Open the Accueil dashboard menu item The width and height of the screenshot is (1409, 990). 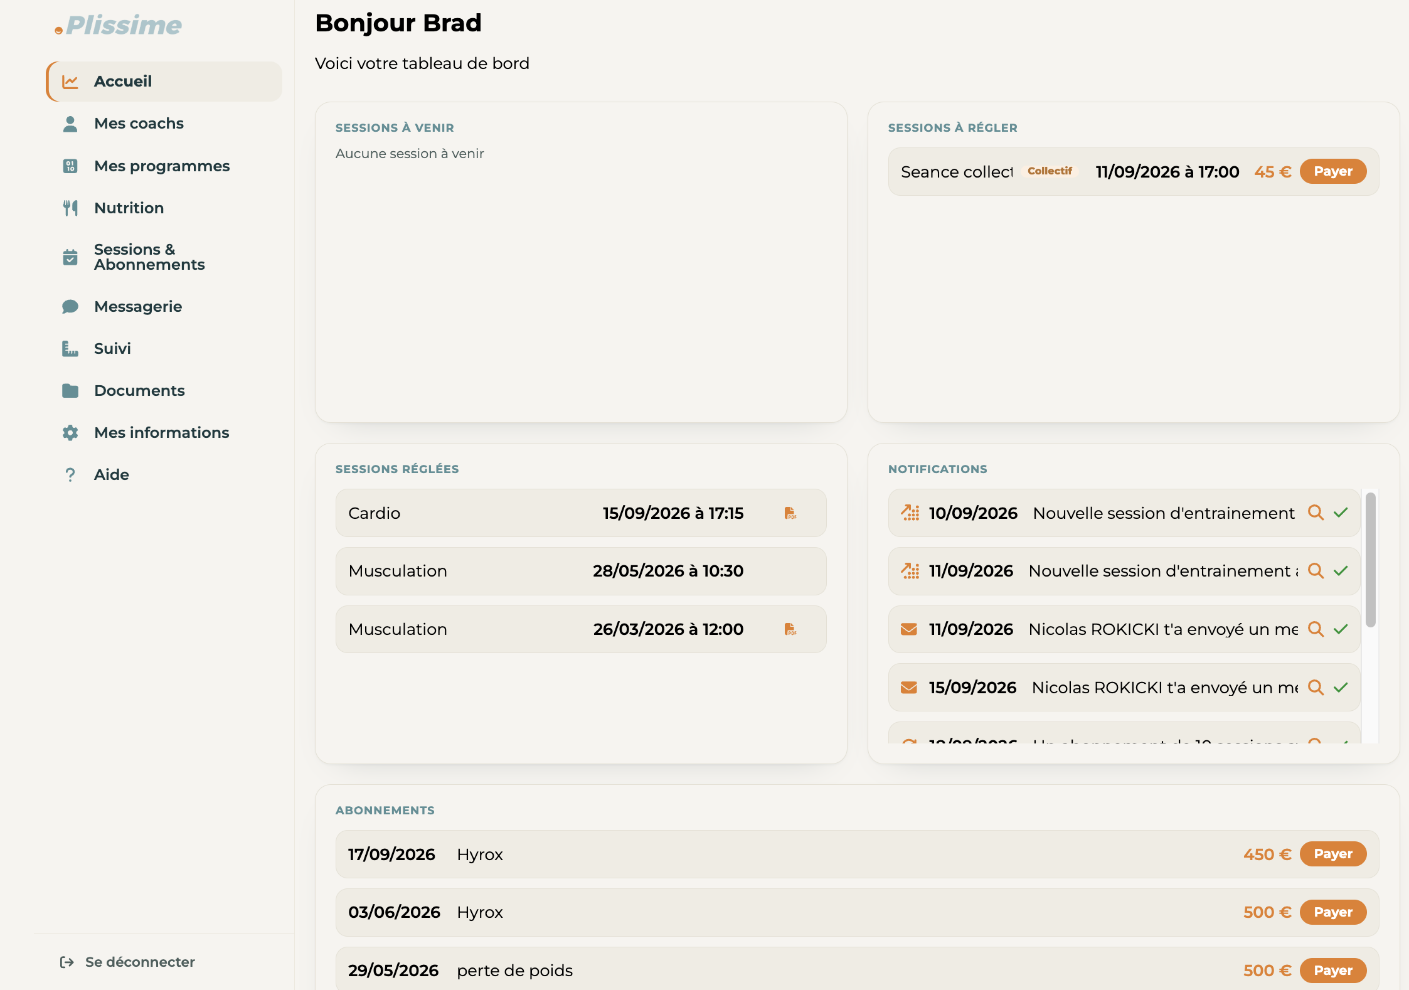(x=164, y=82)
